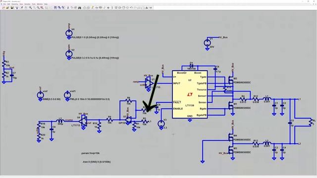The image size is (317, 178).
Task: Click the Text 'Aa' tool icon
Action: pyautogui.click(x=147, y=8)
